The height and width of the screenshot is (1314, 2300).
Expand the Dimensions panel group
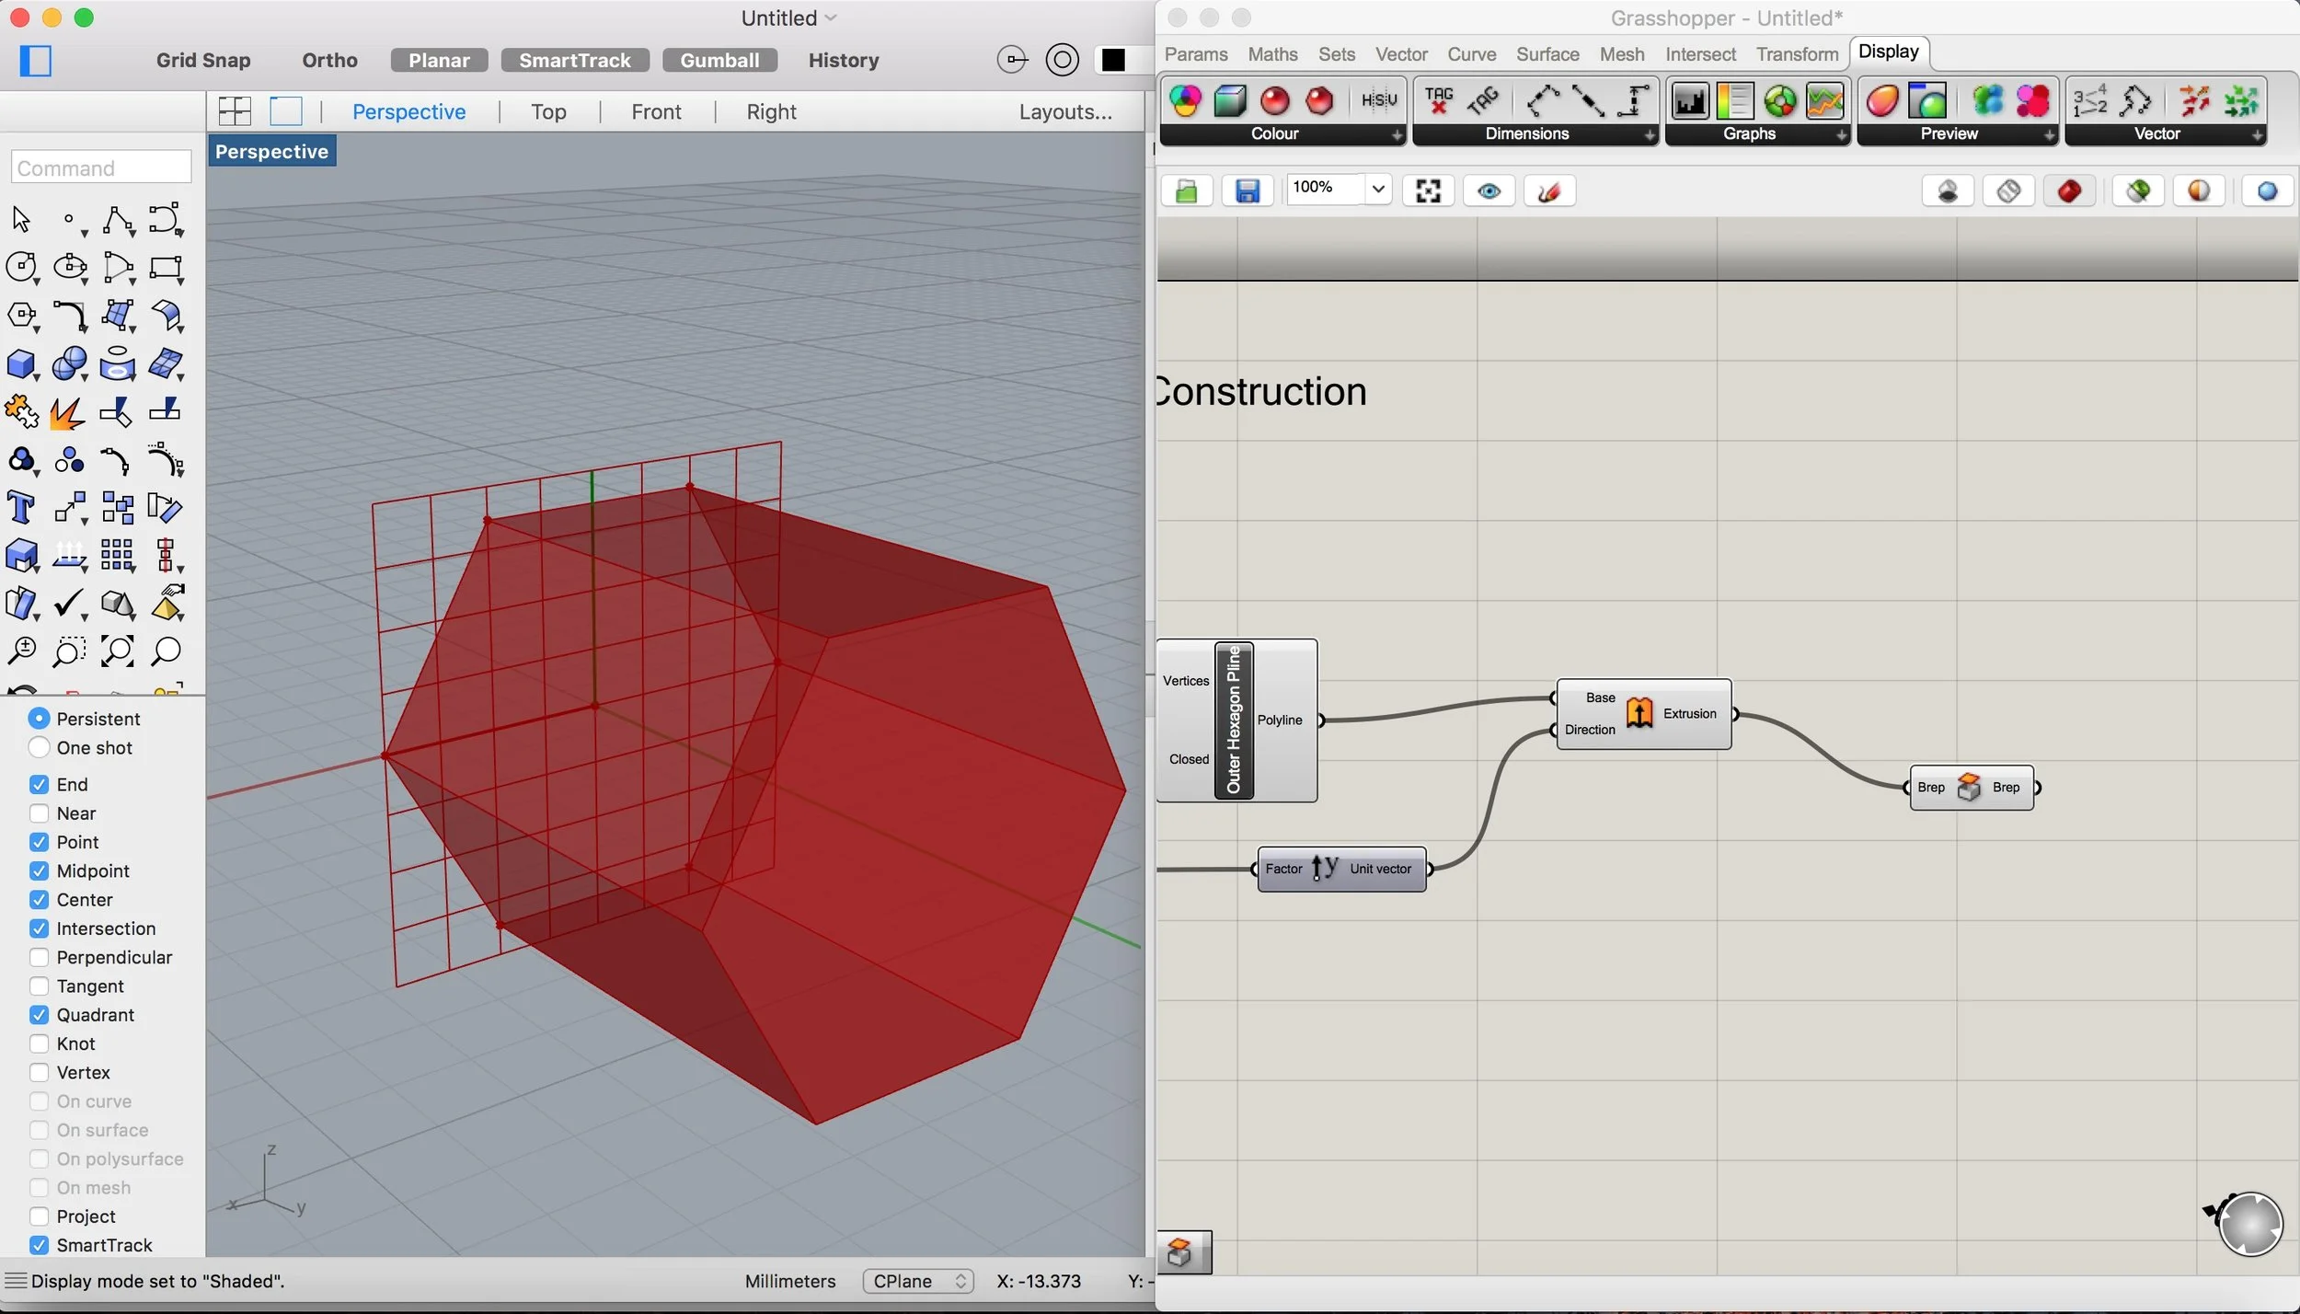1650,135
